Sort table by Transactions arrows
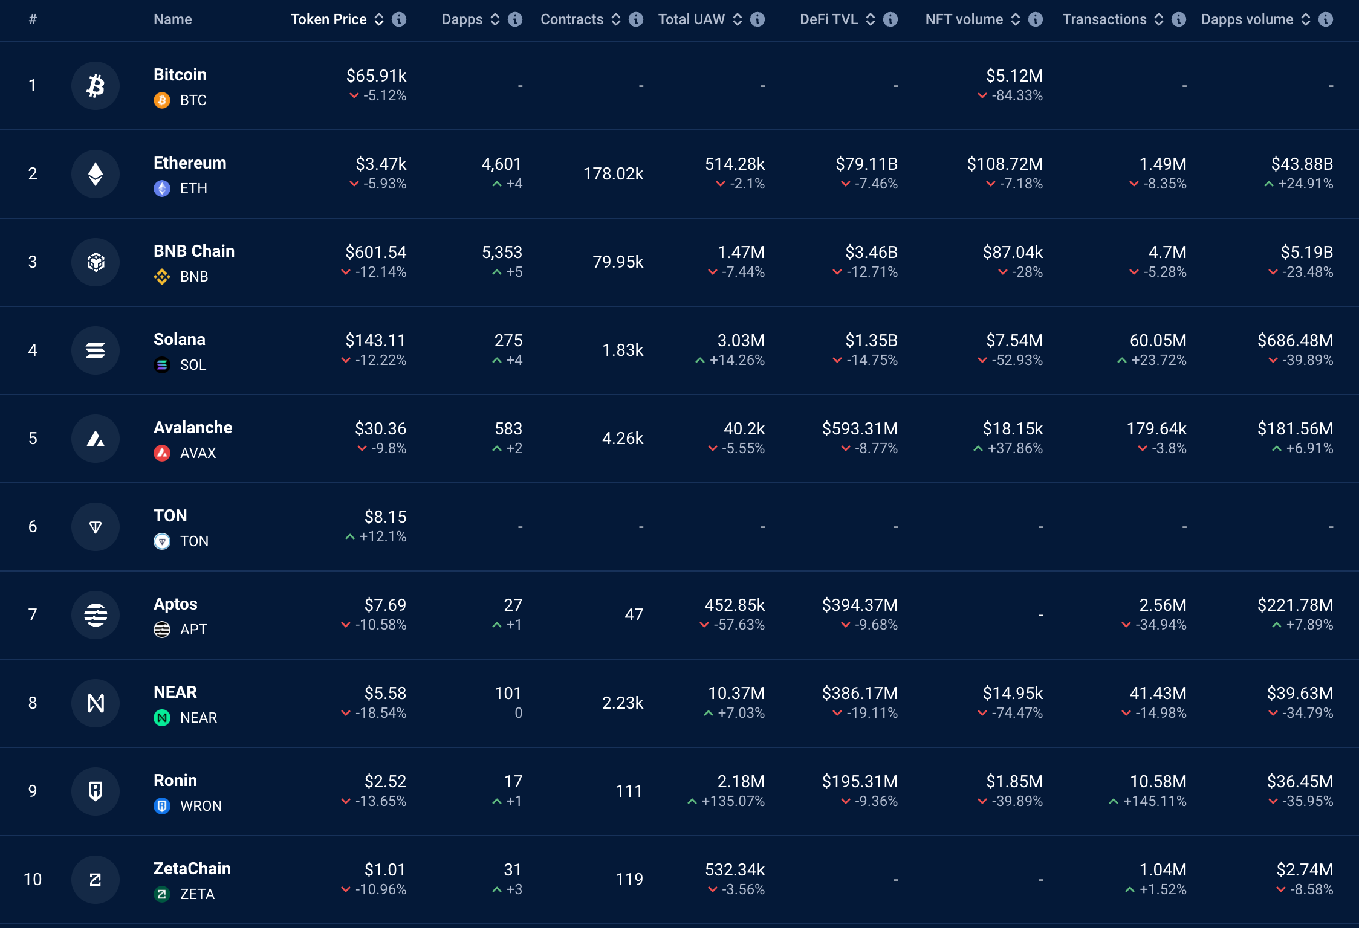1359x928 pixels. (x=1159, y=19)
